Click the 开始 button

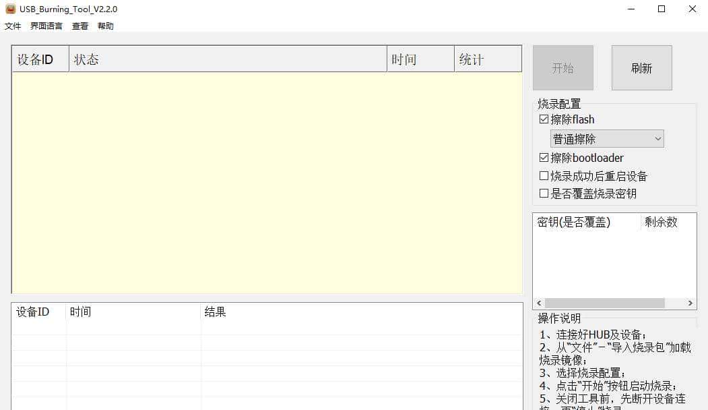562,68
